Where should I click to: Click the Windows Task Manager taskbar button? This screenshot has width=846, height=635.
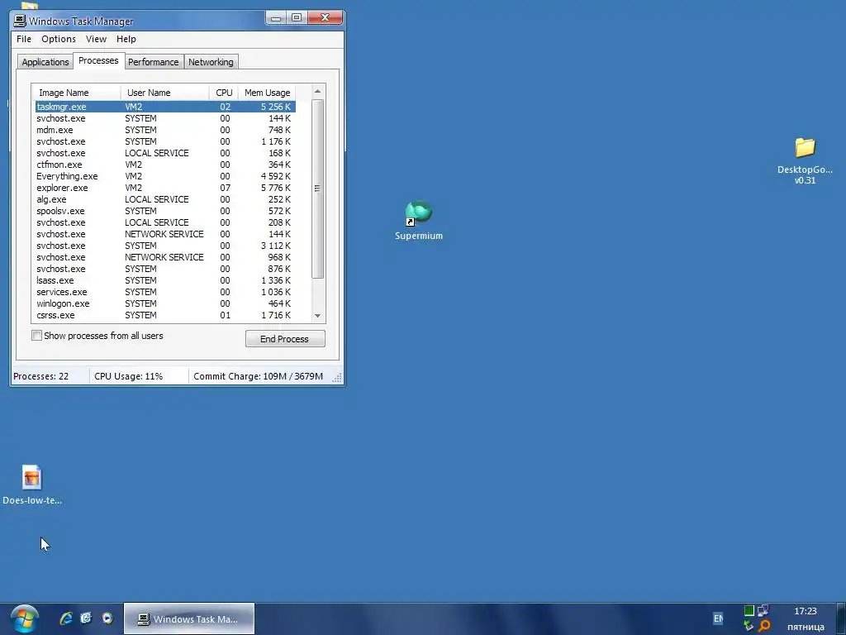189,618
